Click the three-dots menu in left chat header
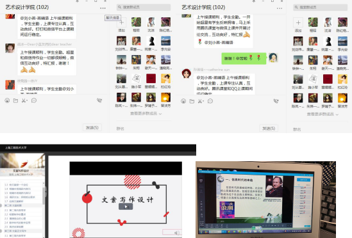Image resolution: width=352 pixels, height=238 pixels. click(103, 8)
